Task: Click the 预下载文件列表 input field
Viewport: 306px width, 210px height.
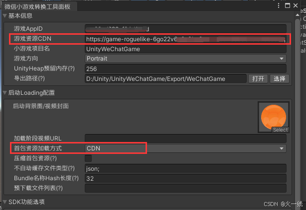Action: coord(185,188)
